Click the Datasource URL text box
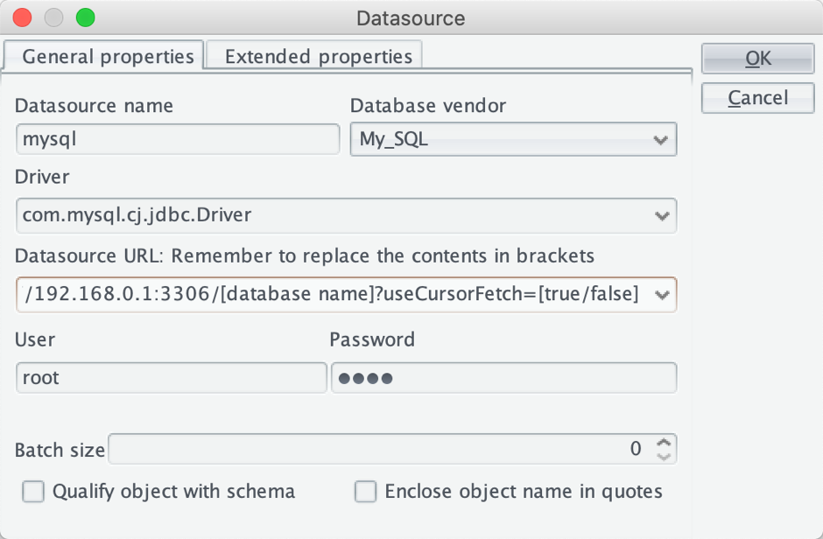 (x=333, y=295)
